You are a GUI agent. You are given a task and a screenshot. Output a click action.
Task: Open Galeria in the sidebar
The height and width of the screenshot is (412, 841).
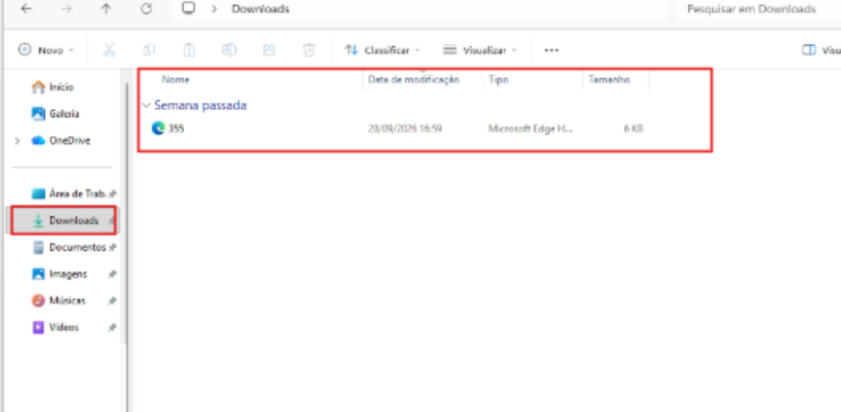click(x=55, y=114)
